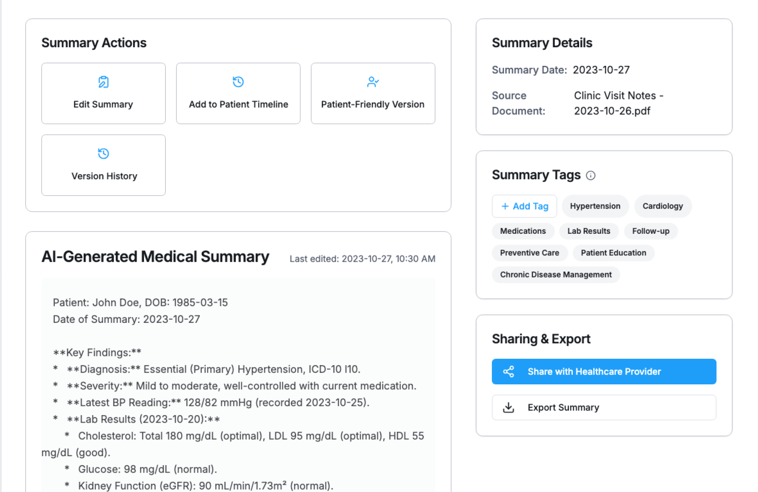Open the source document Clinic Visit Notes PDF

[x=618, y=103]
